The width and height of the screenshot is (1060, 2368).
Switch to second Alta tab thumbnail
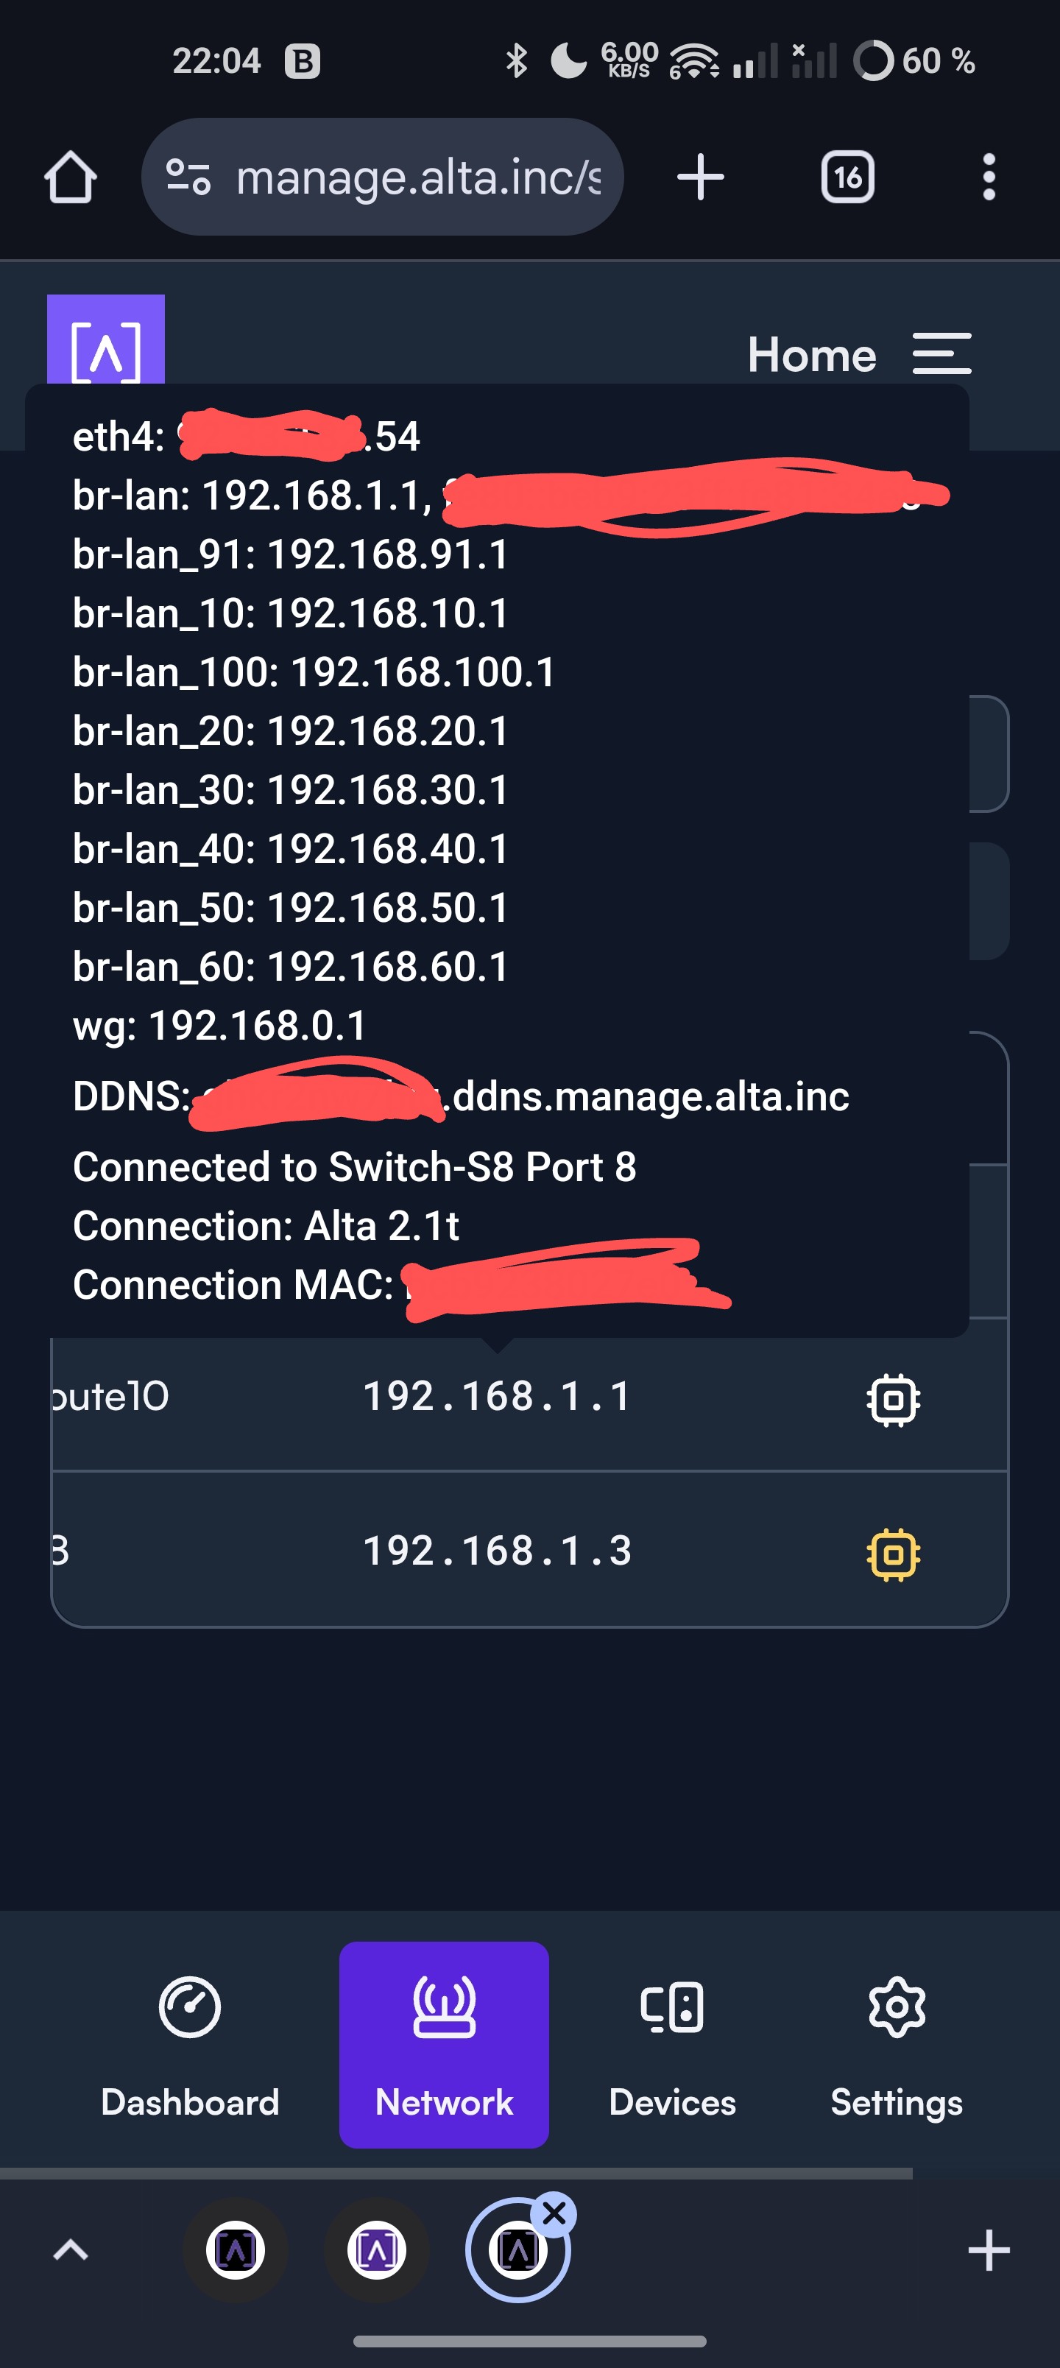[377, 2250]
